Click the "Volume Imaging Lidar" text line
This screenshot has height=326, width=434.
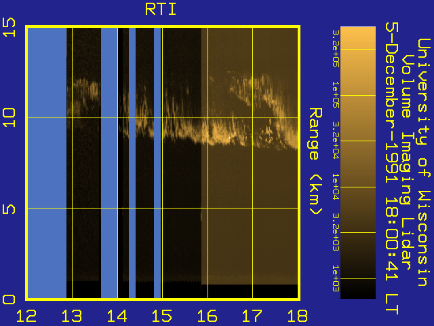pyautogui.click(x=408, y=162)
